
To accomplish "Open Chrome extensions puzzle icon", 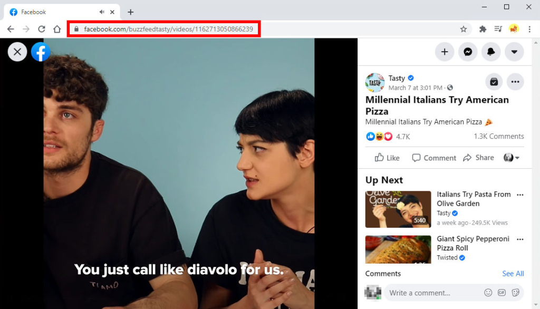I will point(483,30).
